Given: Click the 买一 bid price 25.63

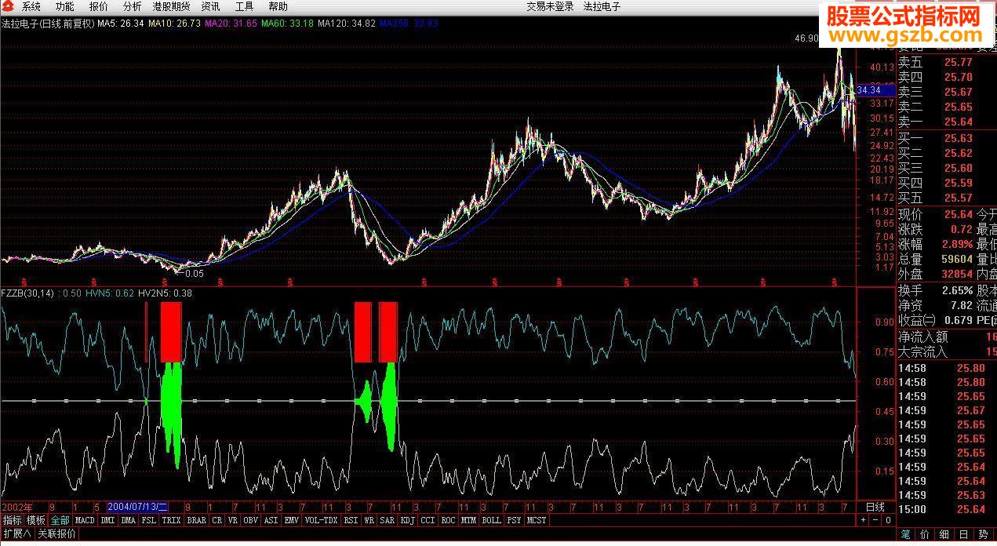Looking at the screenshot, I should (958, 139).
